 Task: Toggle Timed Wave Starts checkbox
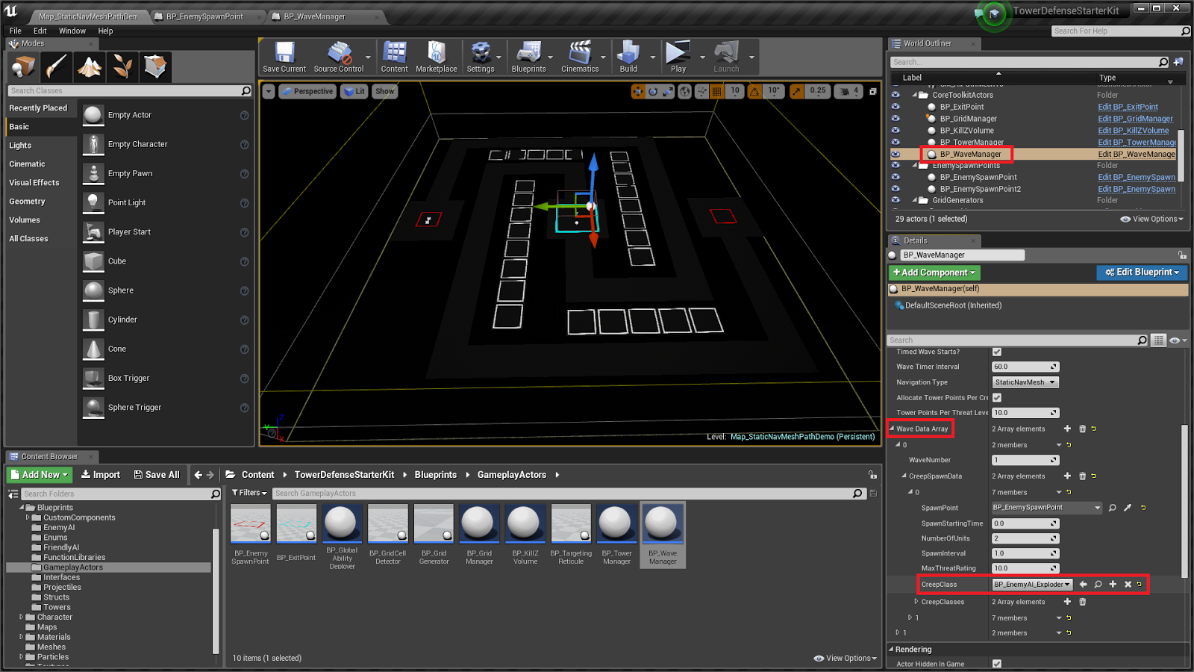tap(997, 352)
